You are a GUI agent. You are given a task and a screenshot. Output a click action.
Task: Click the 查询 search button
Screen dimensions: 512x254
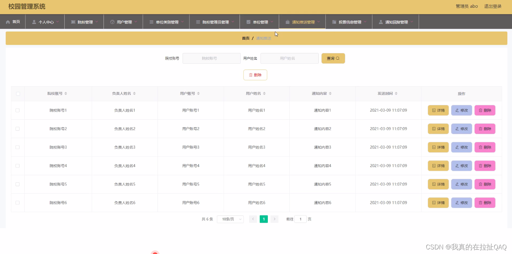(x=333, y=58)
